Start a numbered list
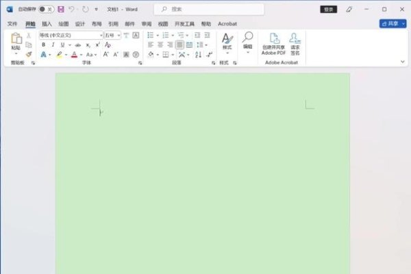This screenshot has height=274, width=411. pos(165,35)
